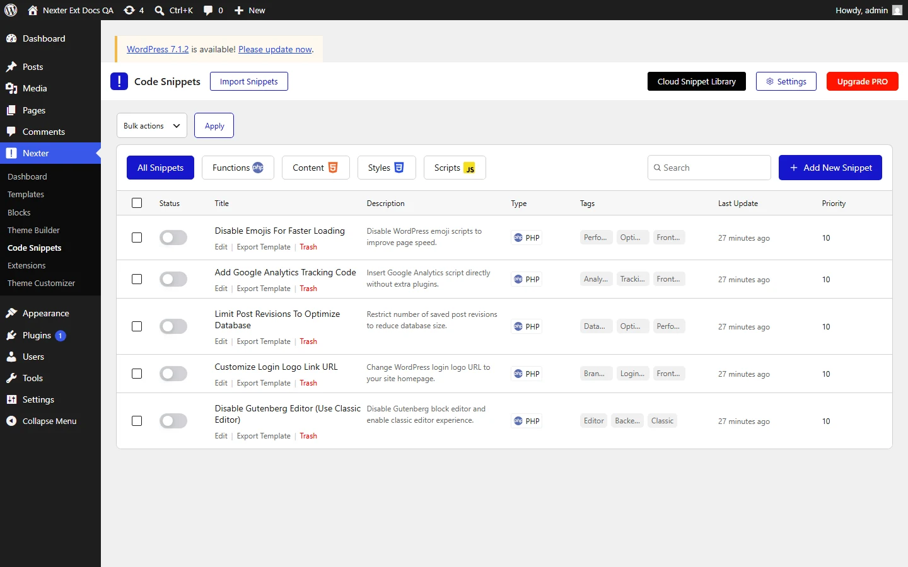Open the comments bubble in admin bar

(208, 11)
